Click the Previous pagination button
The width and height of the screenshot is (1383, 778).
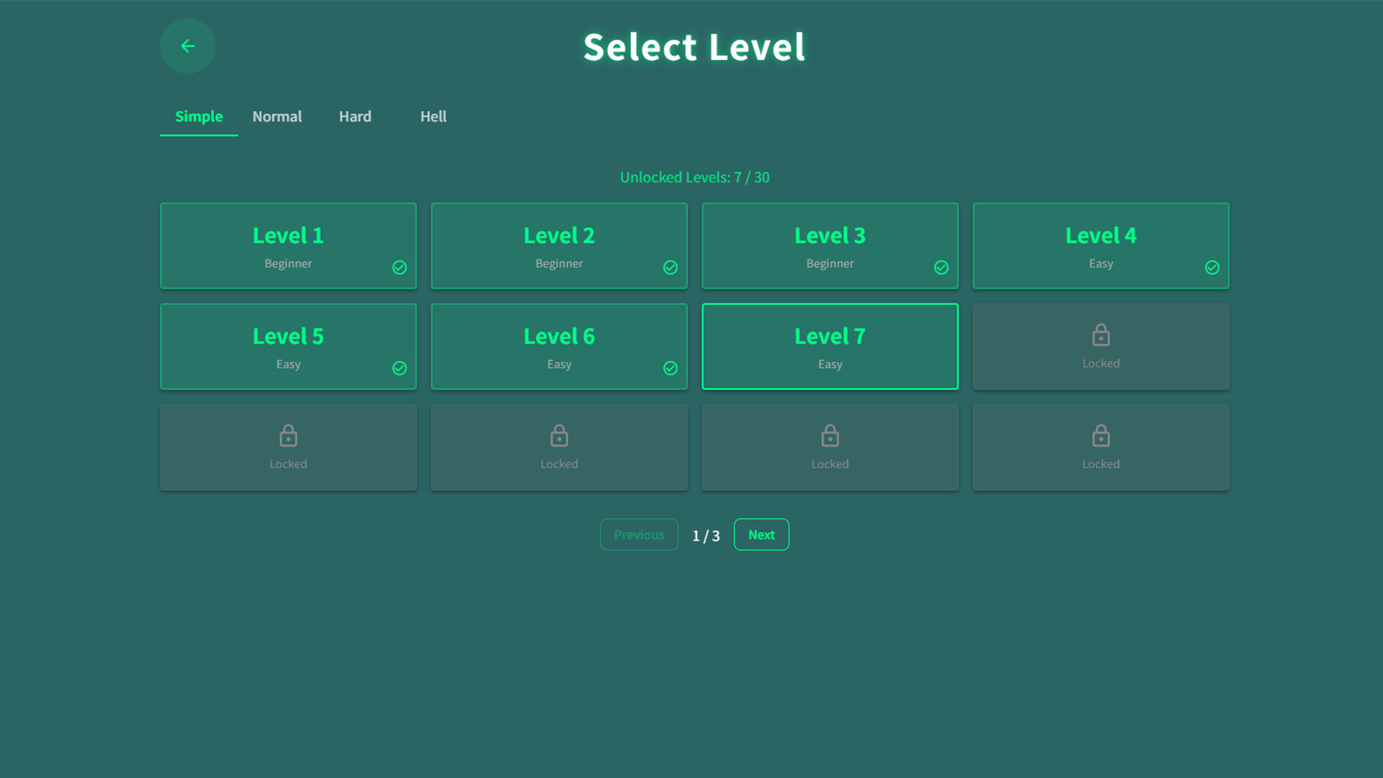click(639, 535)
